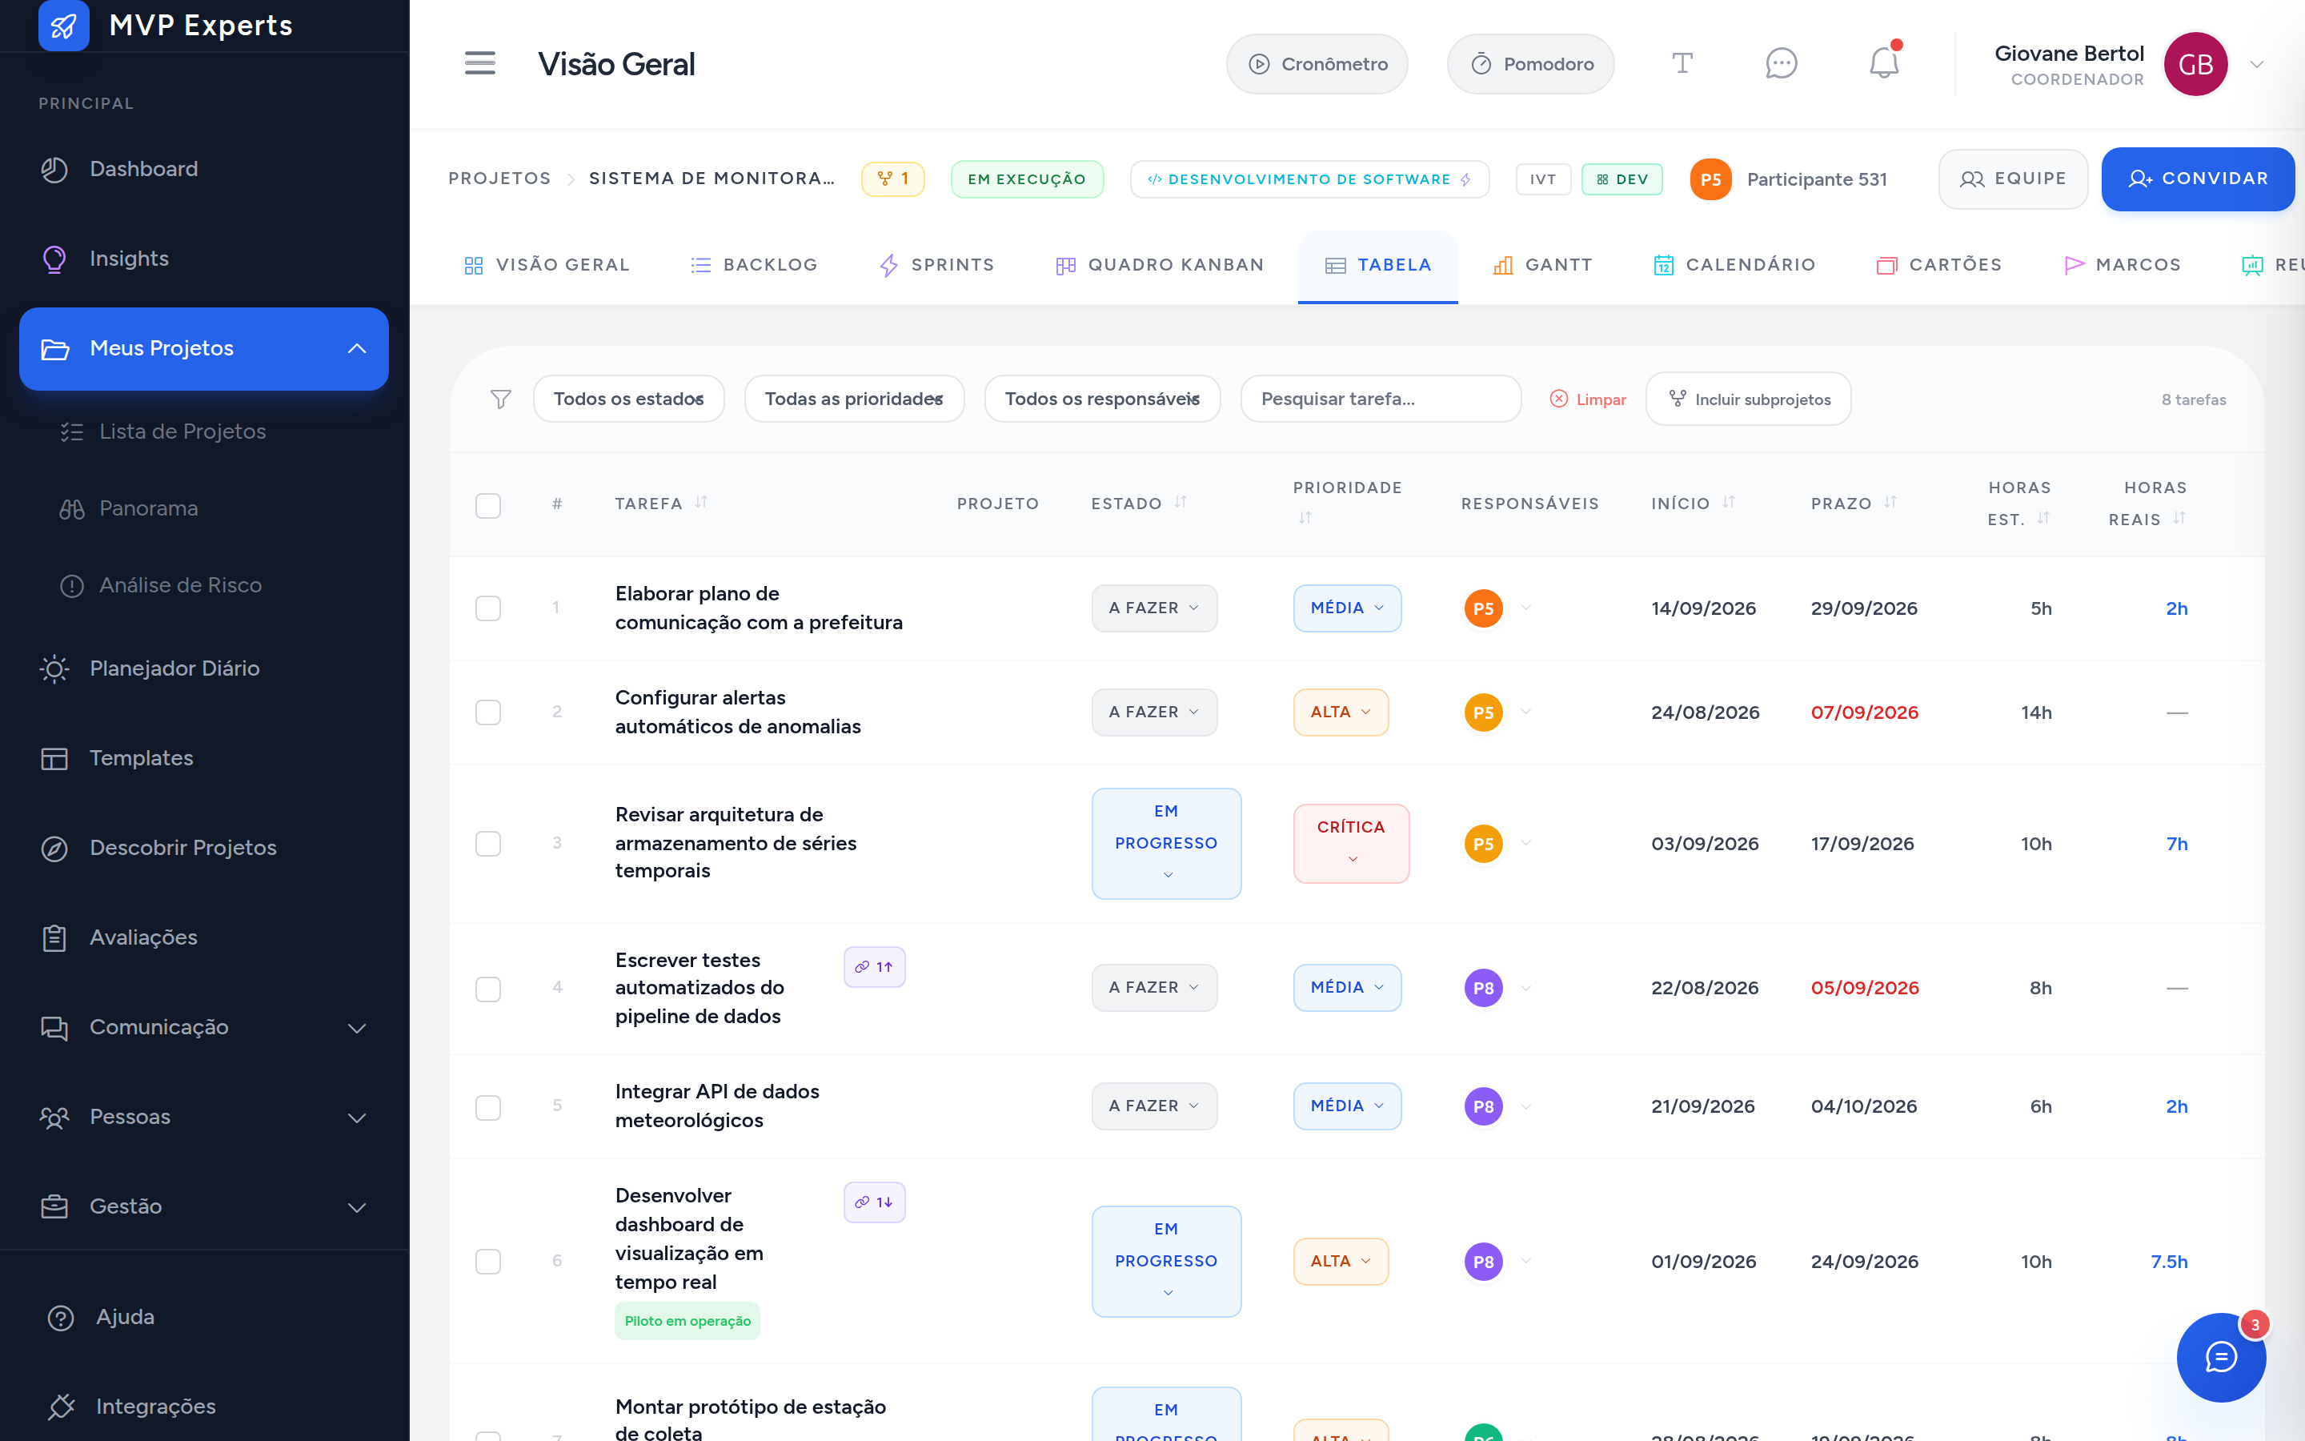Open the A FAZER status dropdown for task 1
Screen dimensions: 2305x1441
(1154, 608)
